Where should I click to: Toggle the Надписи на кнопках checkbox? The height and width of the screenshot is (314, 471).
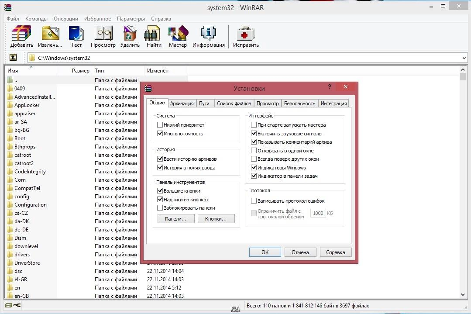[160, 199]
